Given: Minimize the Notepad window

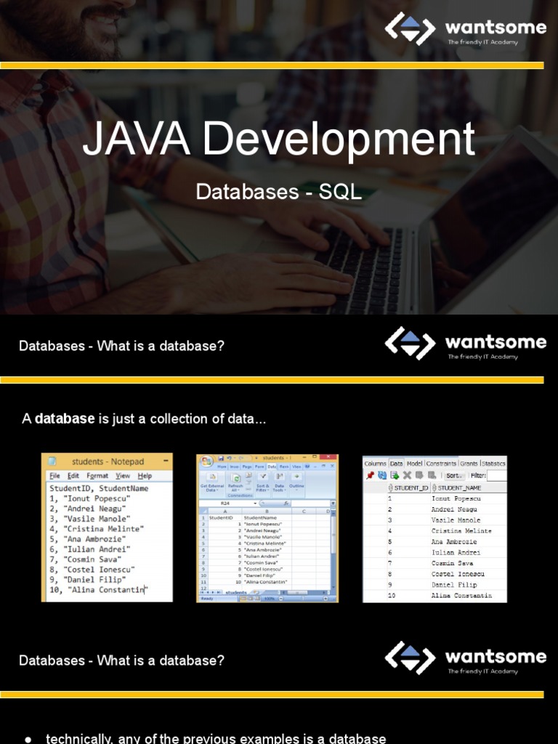Looking at the screenshot, I should (166, 461).
